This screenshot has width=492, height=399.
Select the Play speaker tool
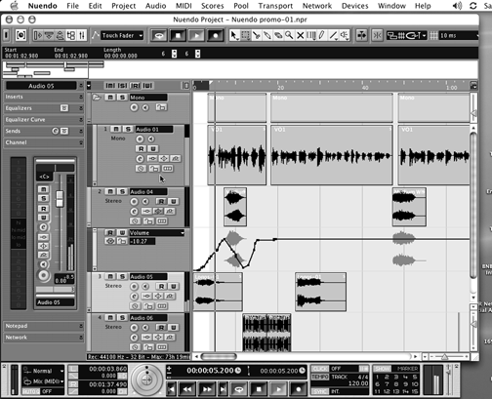345,35
